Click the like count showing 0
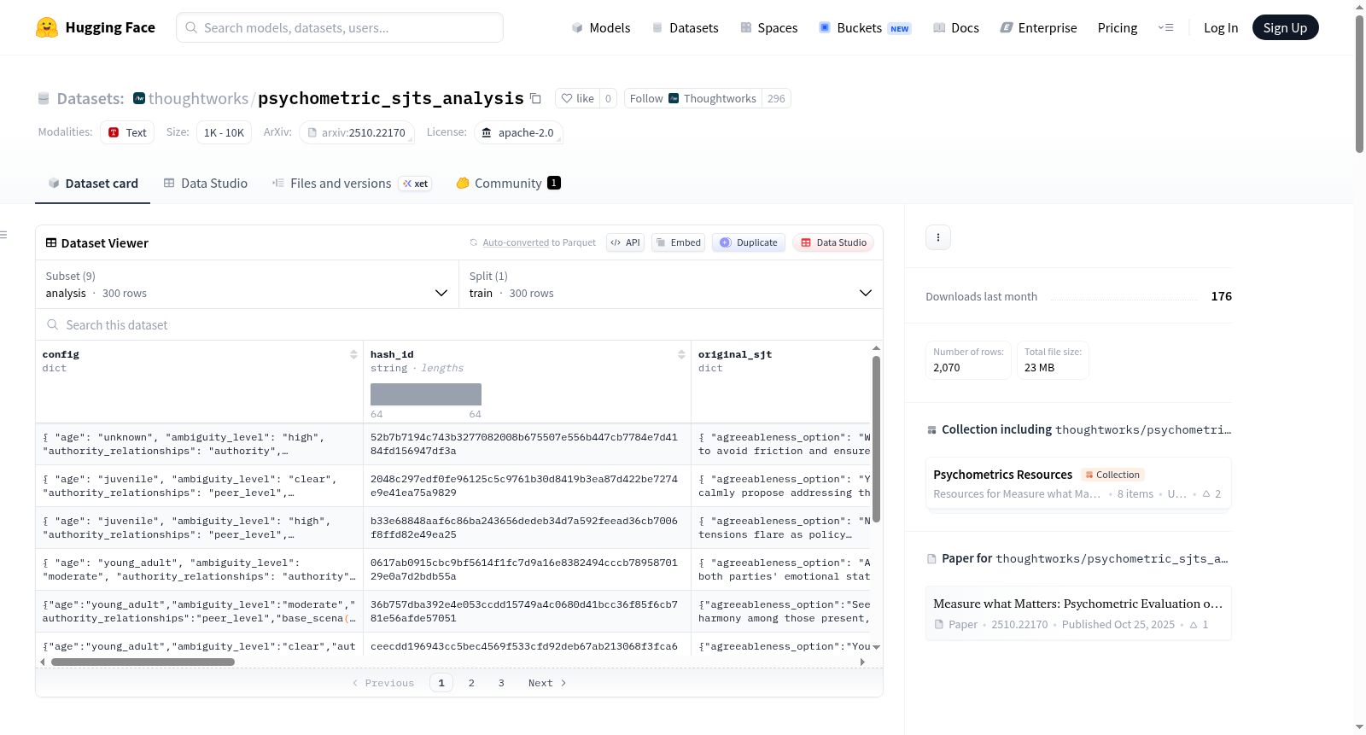 click(x=608, y=98)
